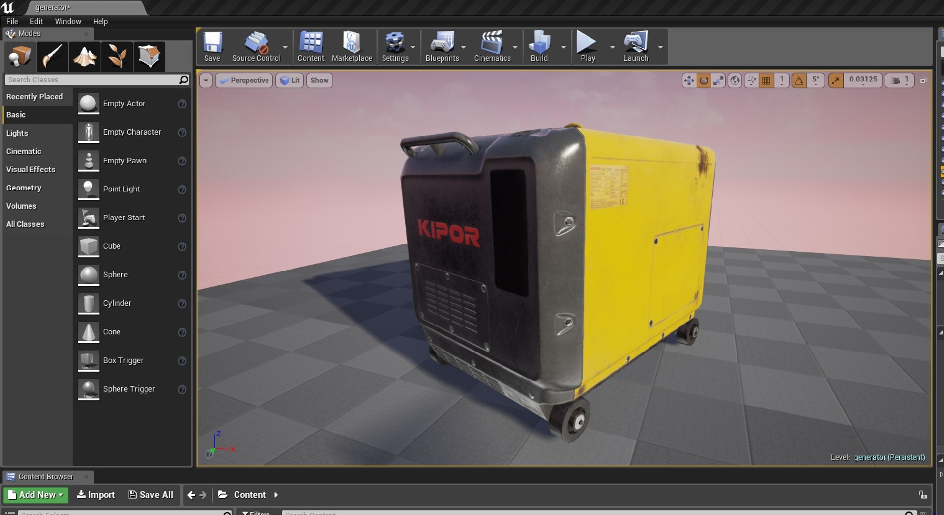944x515 pixels.
Task: Toggle world/local coordinate system icon
Action: coord(735,81)
